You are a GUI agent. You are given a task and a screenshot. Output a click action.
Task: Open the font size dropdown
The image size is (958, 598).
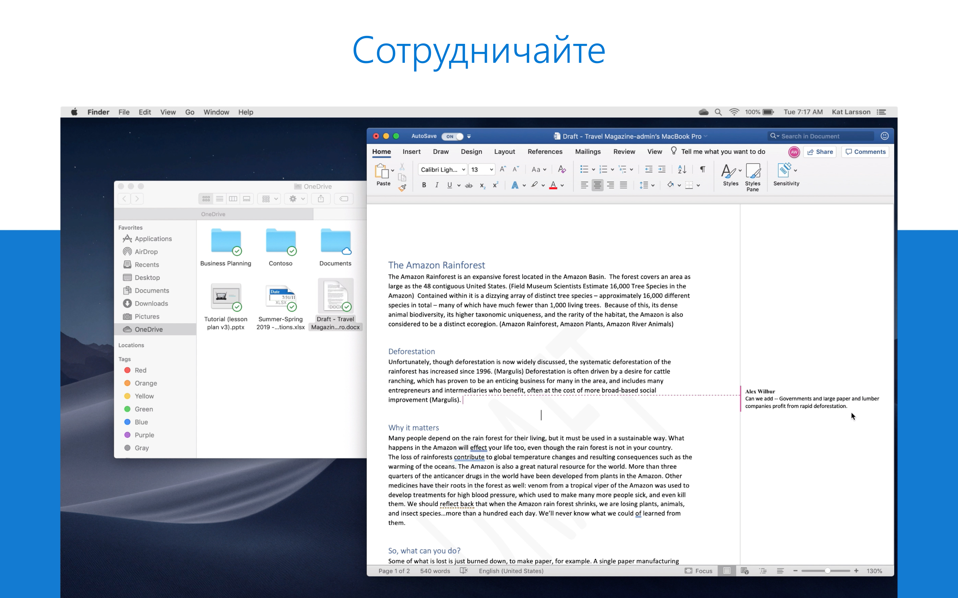(491, 170)
